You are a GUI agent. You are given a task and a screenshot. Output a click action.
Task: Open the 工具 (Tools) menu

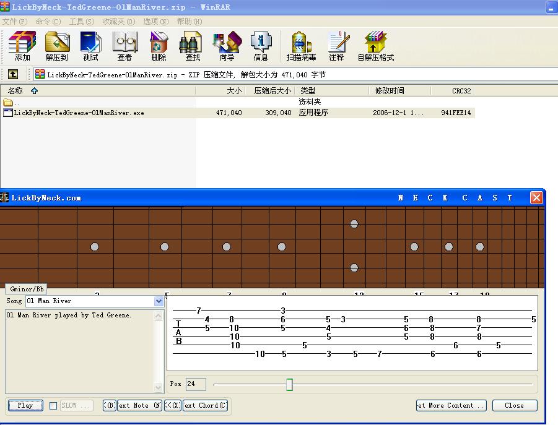tap(81, 21)
